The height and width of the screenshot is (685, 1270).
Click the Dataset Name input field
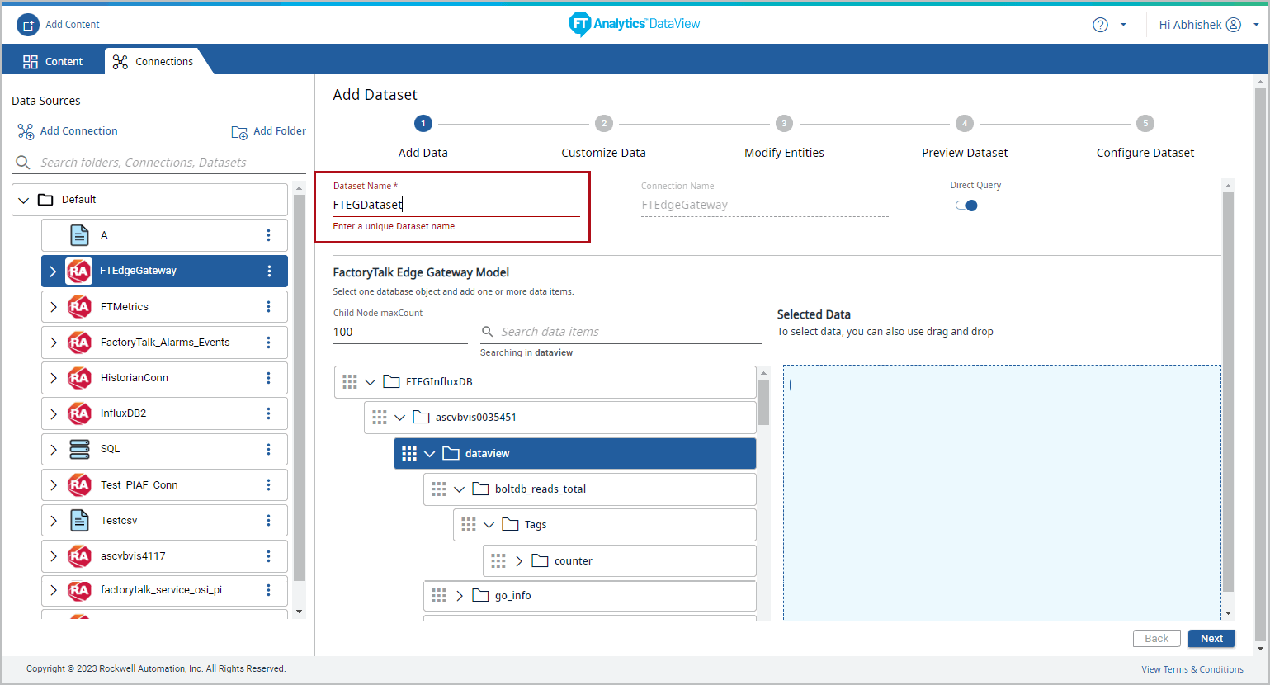click(x=456, y=205)
